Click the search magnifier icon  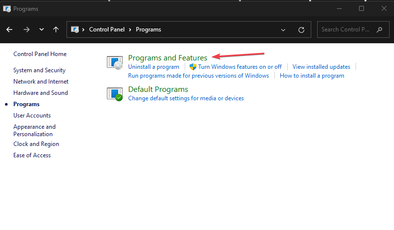pyautogui.click(x=379, y=29)
